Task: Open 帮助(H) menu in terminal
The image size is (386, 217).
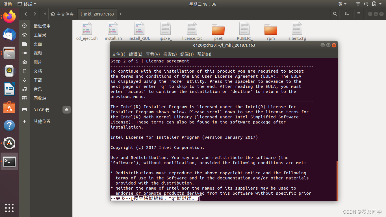Action: pos(204,54)
